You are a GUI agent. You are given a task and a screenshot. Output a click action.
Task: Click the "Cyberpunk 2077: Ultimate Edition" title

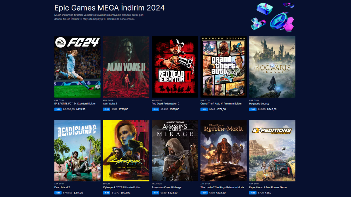(x=122, y=187)
